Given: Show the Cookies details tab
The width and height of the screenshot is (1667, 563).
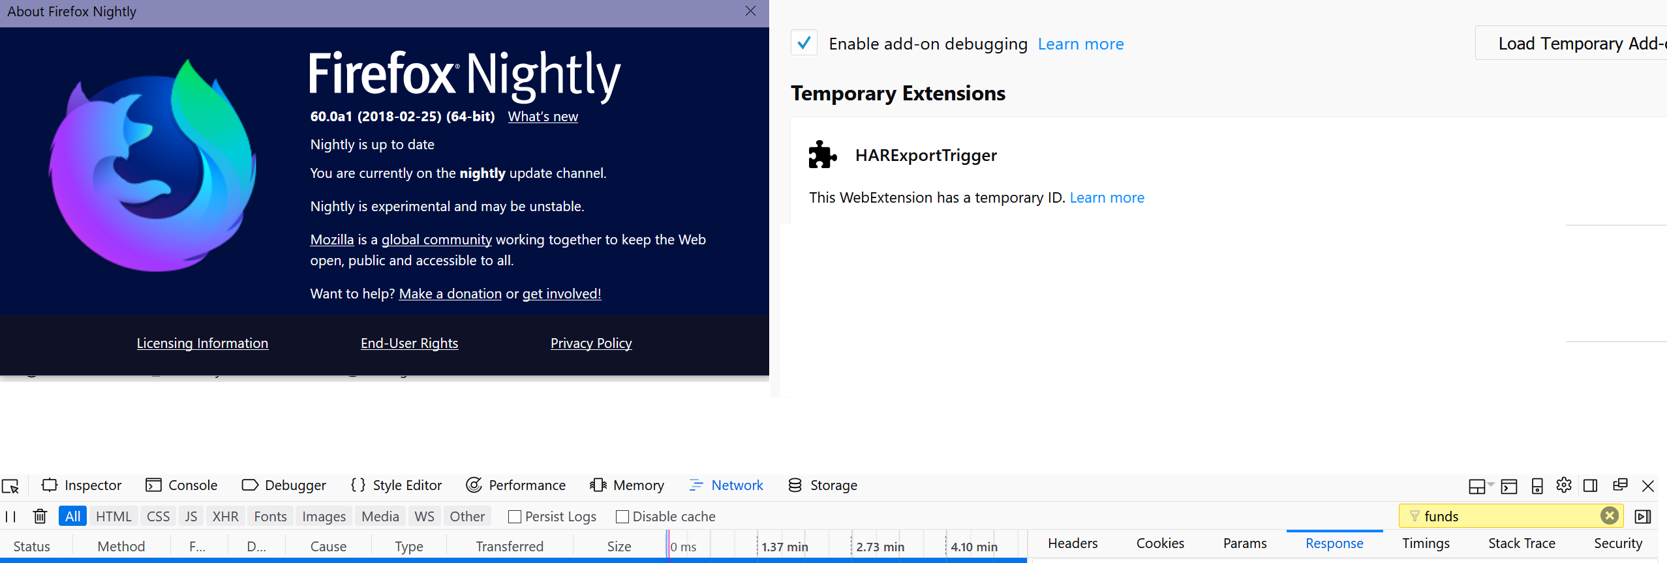Looking at the screenshot, I should 1160,543.
